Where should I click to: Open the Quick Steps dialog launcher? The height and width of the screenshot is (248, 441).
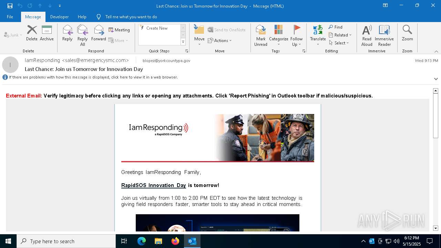pos(187,51)
